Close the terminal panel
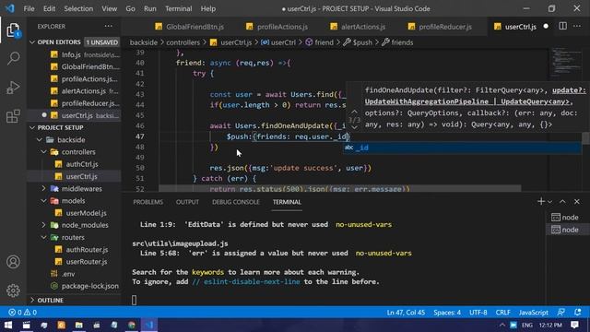Image resolution: width=590 pixels, height=332 pixels. [x=577, y=202]
